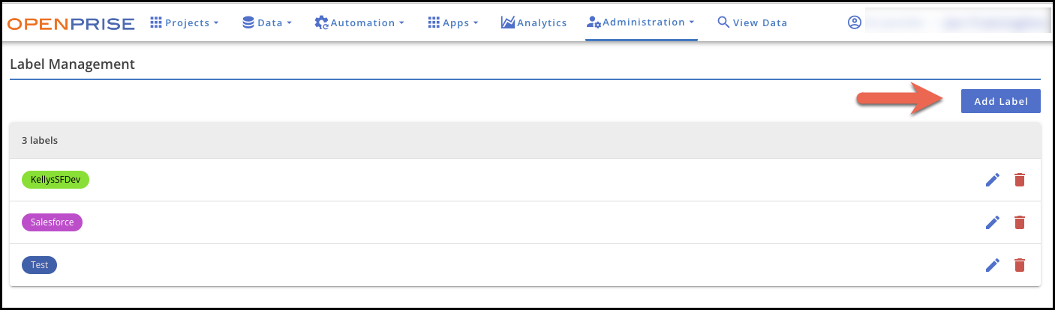The height and width of the screenshot is (310, 1055).
Task: Edit the KellysSFDev label with pencil icon
Action: [992, 180]
